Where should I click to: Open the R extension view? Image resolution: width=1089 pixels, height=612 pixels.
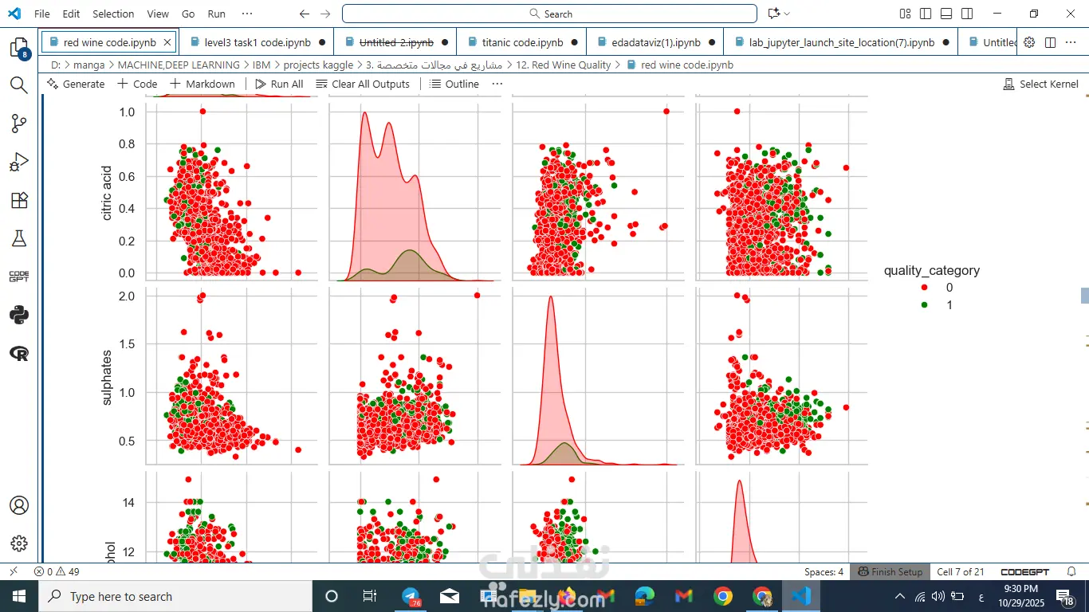pyautogui.click(x=19, y=353)
